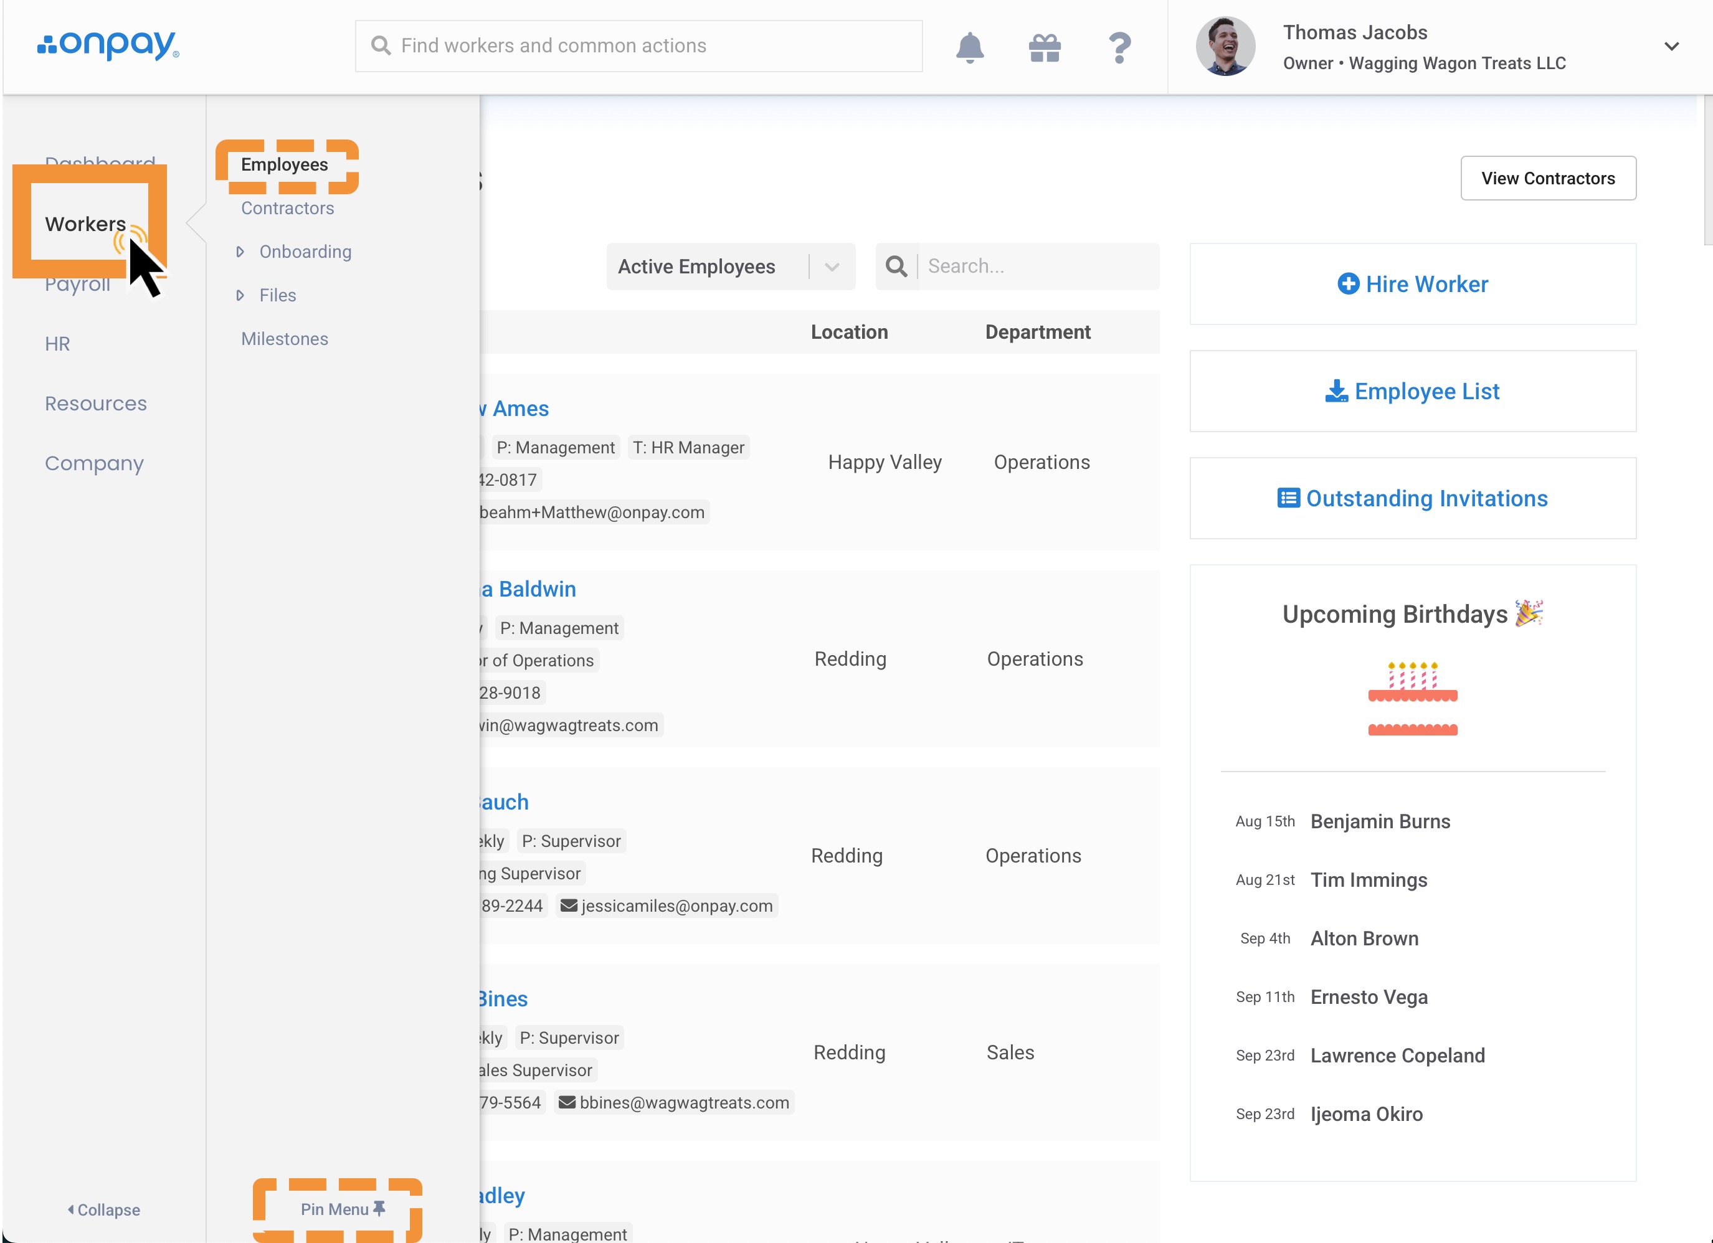Screen dimensions: 1713x1243
Task: Open the gift rewards icon
Action: 1045,47
